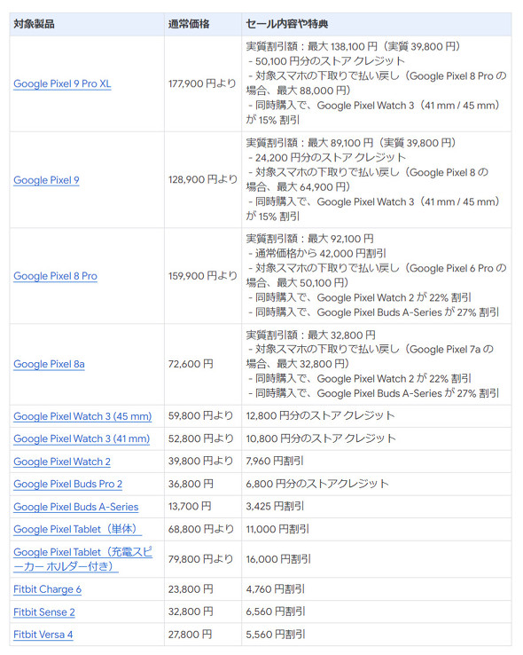This screenshot has height=655, width=523.
Task: Click the 4,760 円割引 cell
Action: [376, 589]
